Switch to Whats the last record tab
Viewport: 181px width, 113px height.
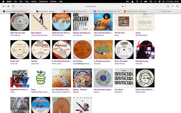point(75,11)
